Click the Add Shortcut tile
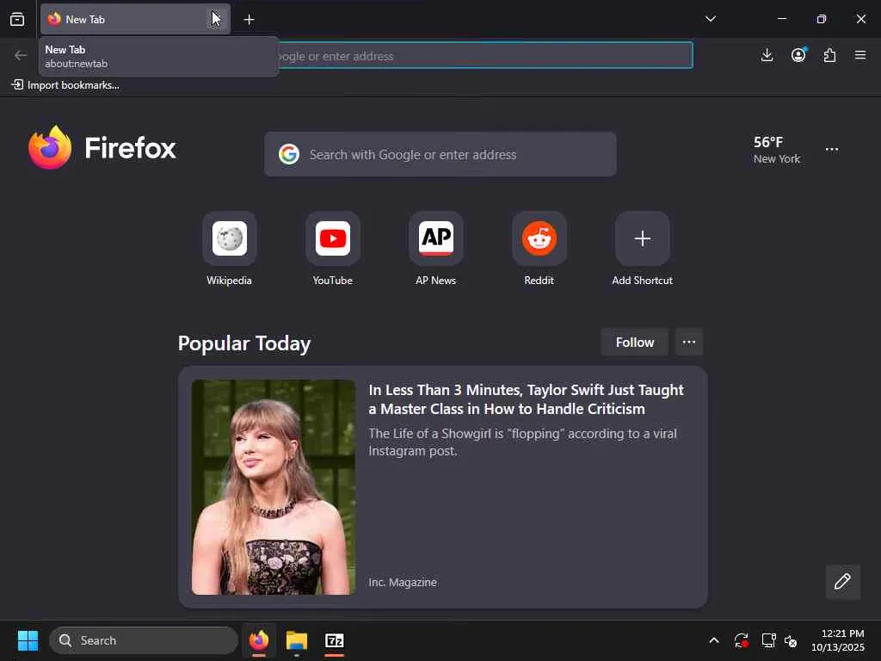This screenshot has width=881, height=661. point(642,249)
